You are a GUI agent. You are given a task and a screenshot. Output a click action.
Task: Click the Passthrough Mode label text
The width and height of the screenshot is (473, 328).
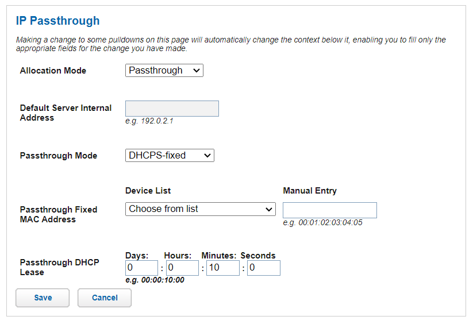(x=59, y=156)
